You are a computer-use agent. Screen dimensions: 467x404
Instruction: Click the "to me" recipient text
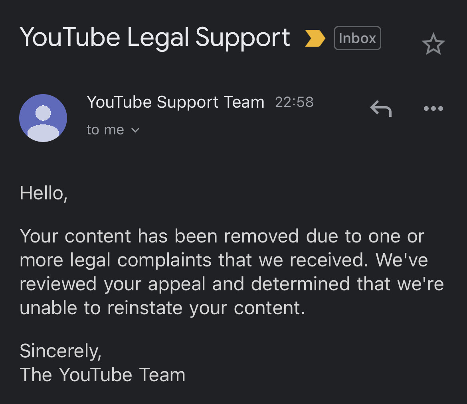point(105,130)
